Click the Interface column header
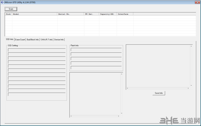 point(125,14)
